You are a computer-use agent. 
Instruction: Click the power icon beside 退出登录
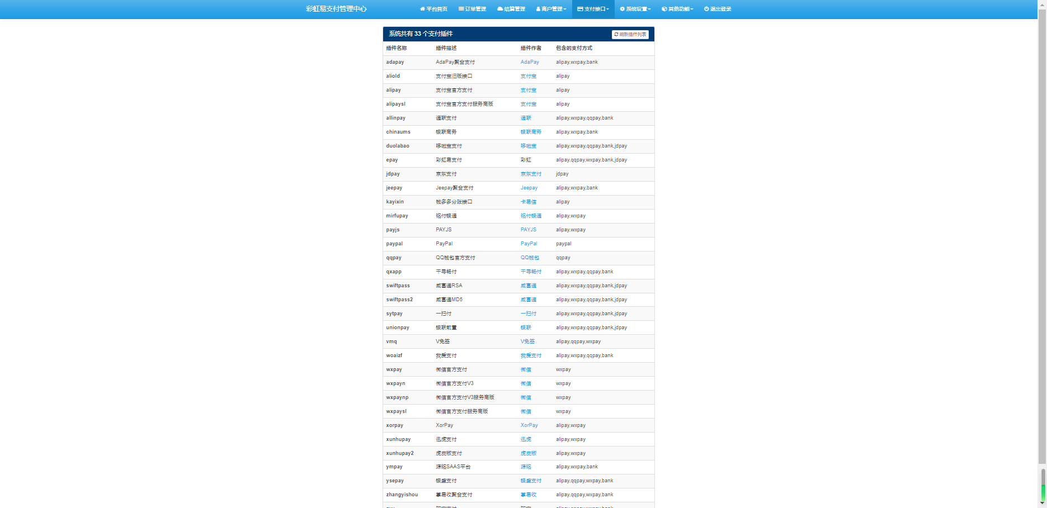(x=706, y=9)
